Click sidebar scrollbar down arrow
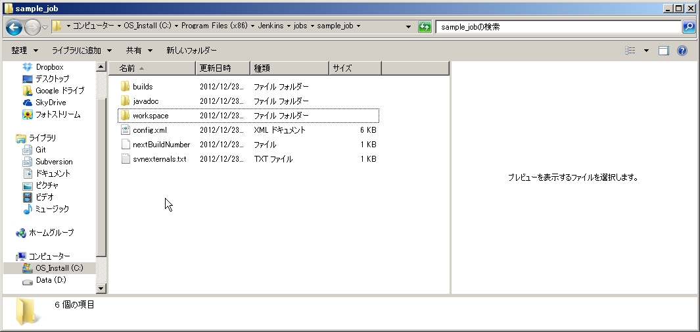Screen dimensions: 700x332 point(101,288)
